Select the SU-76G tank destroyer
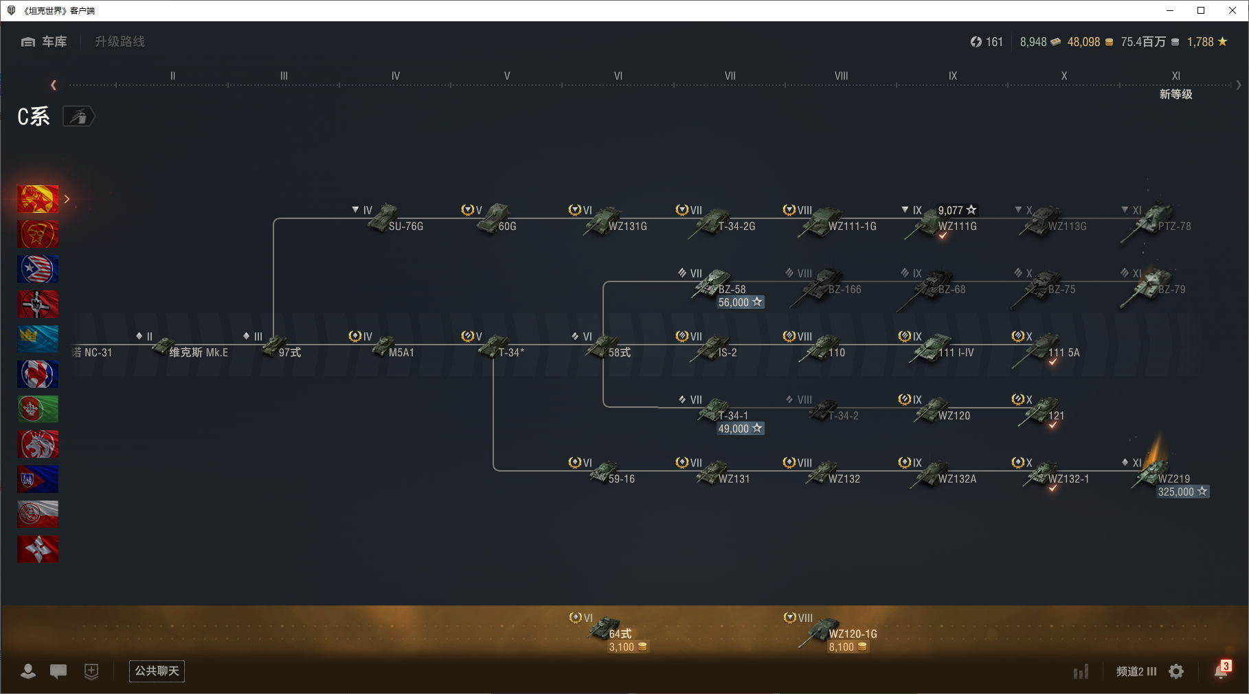1249x694 pixels. [387, 220]
